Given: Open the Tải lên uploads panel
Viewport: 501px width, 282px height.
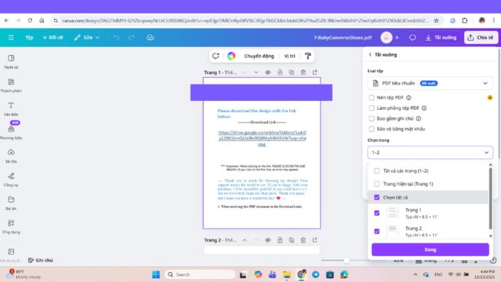Looking at the screenshot, I should 11,155.
